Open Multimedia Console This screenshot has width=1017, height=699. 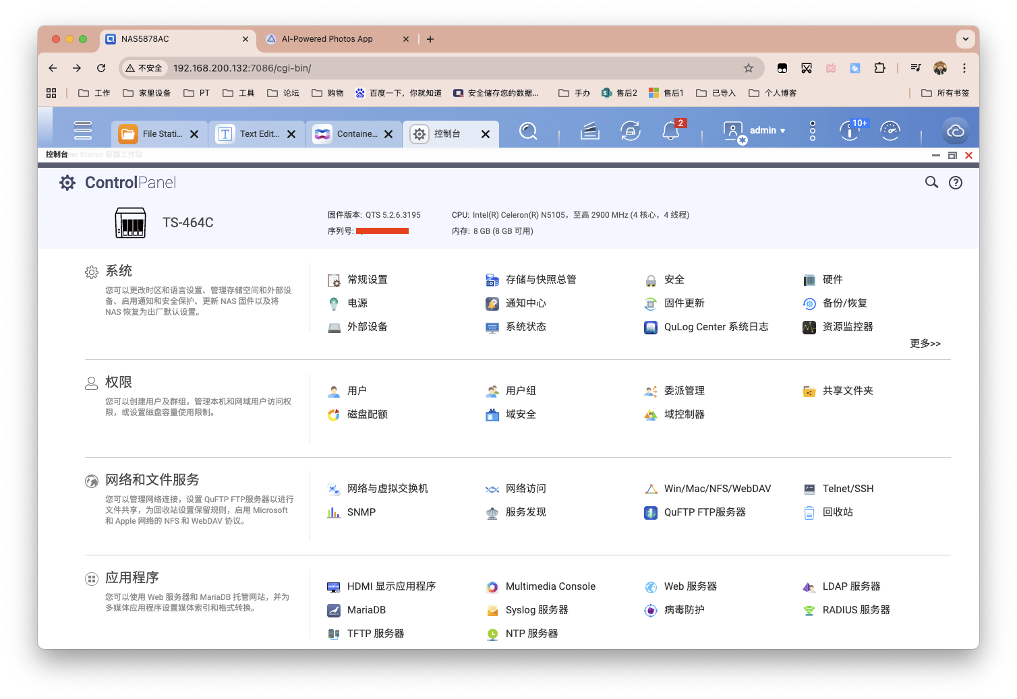[x=550, y=586]
